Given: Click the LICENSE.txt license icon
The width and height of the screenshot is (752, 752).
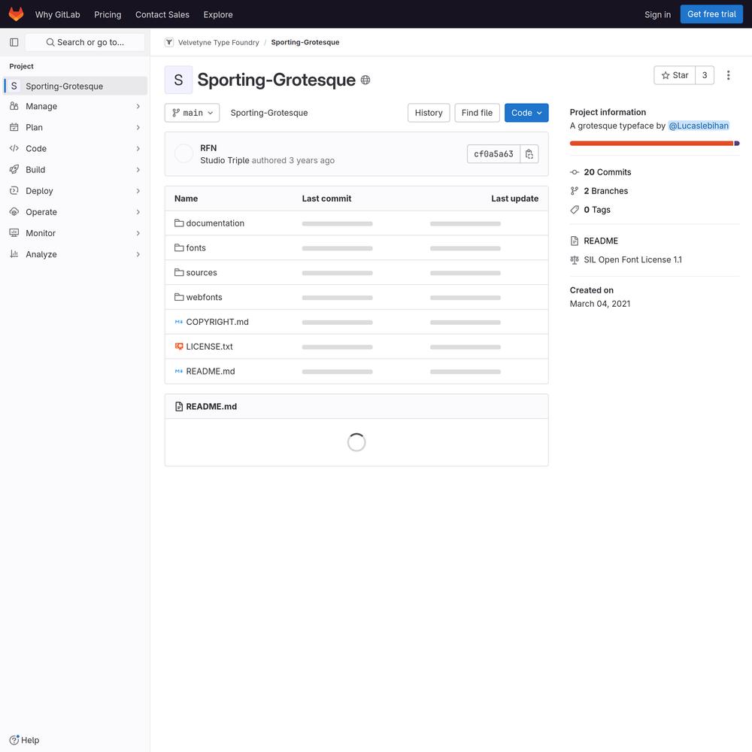Looking at the screenshot, I should (x=179, y=346).
